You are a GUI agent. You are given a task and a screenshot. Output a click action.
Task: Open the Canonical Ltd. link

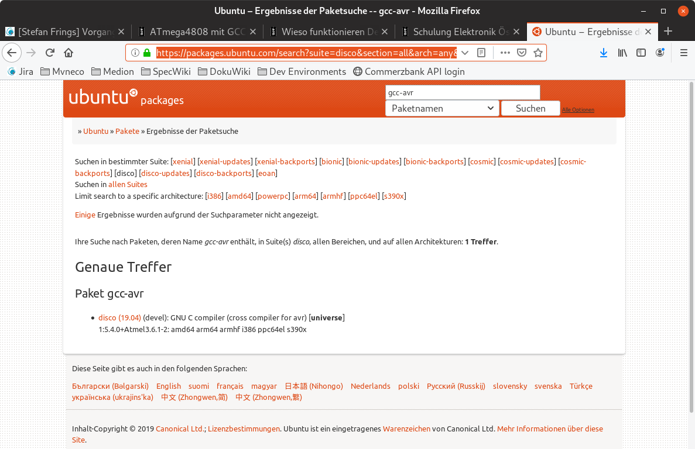180,429
